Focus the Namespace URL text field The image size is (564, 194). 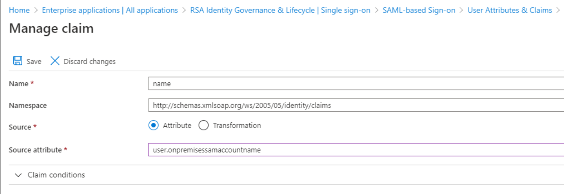[x=355, y=105]
